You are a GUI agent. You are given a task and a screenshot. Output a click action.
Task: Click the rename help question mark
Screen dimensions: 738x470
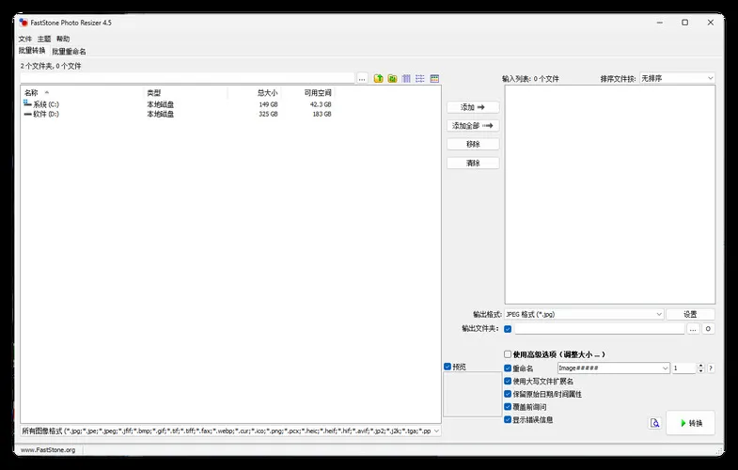pos(711,368)
